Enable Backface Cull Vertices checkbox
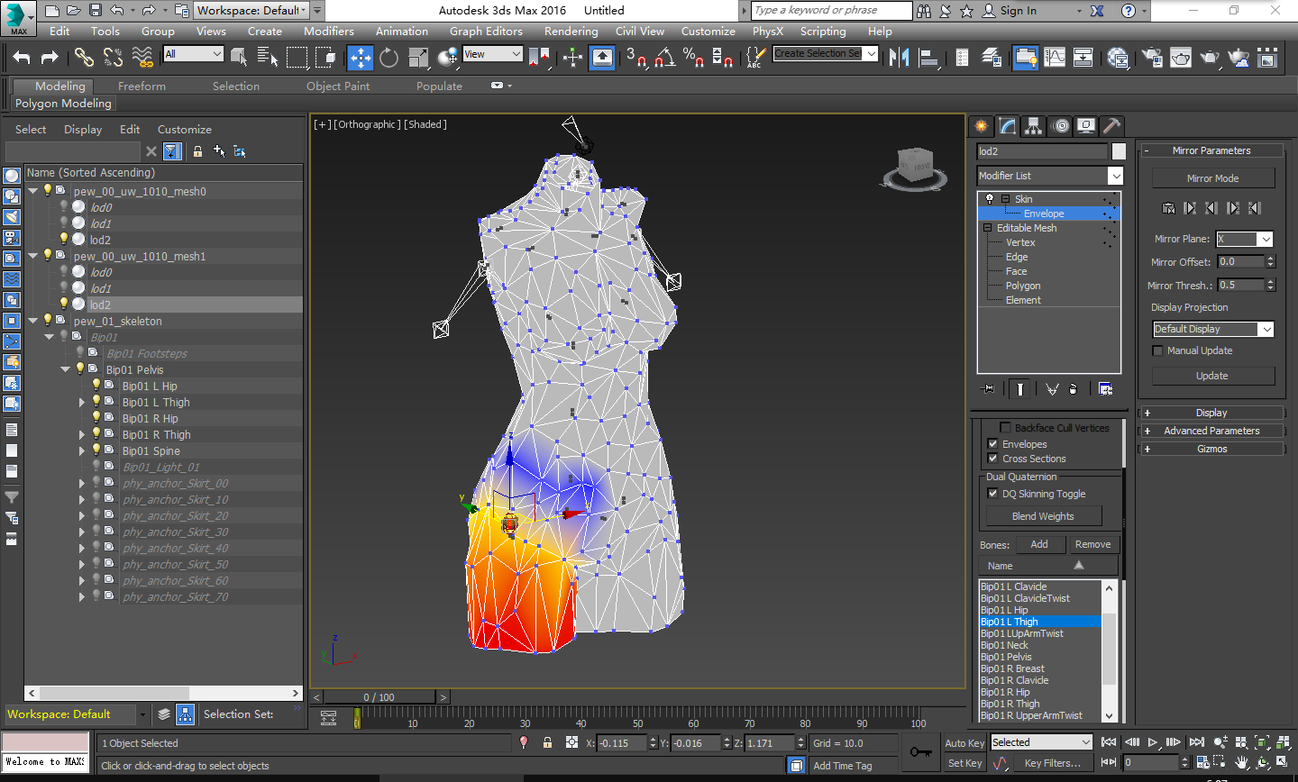 (1005, 428)
